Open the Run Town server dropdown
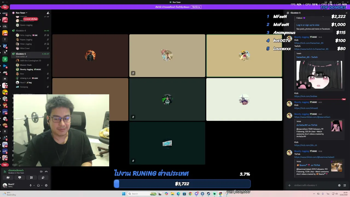The height and width of the screenshot is (197, 350). click(x=22, y=13)
